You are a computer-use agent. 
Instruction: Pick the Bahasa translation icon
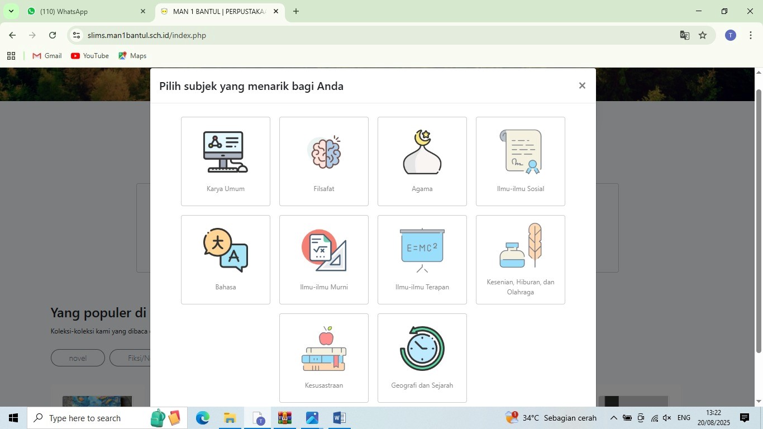click(225, 250)
